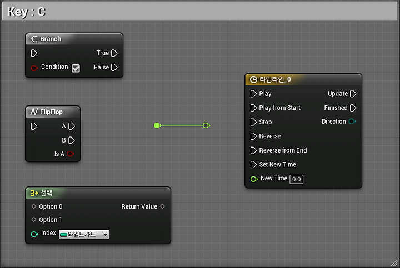Click the True output pin on Branch
Viewport: 400px width, 268px height.
114,53
